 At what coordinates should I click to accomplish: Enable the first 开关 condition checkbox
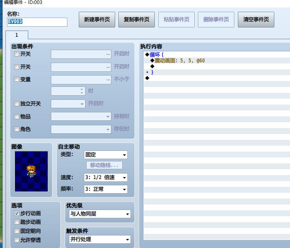coord(16,54)
